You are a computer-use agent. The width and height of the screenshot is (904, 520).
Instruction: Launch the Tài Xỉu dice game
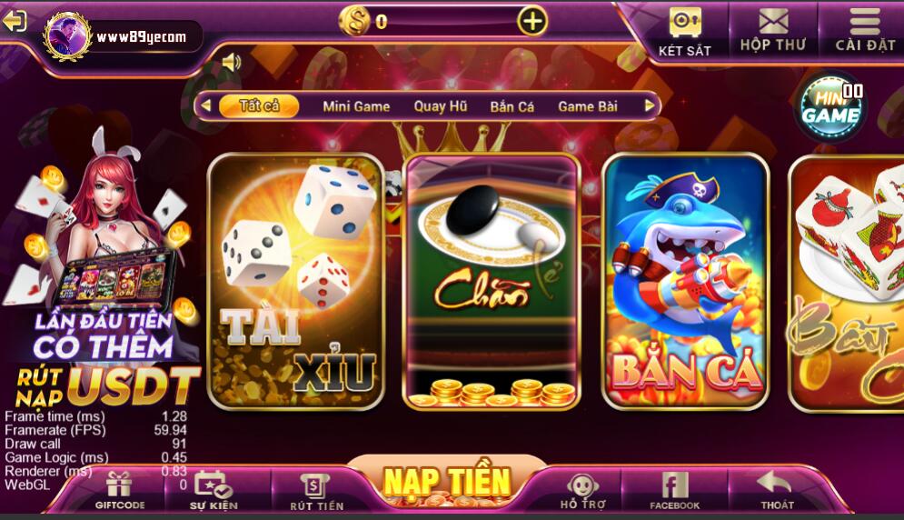pyautogui.click(x=296, y=282)
